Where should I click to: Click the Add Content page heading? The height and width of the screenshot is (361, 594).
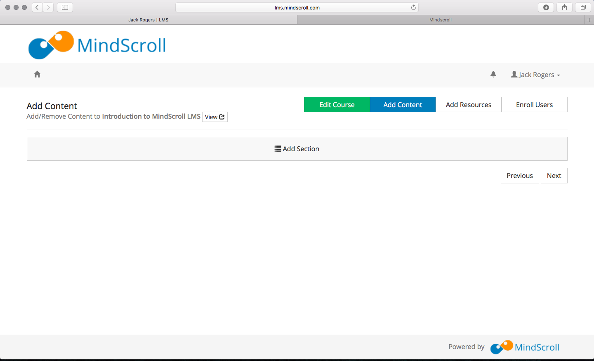pos(52,106)
